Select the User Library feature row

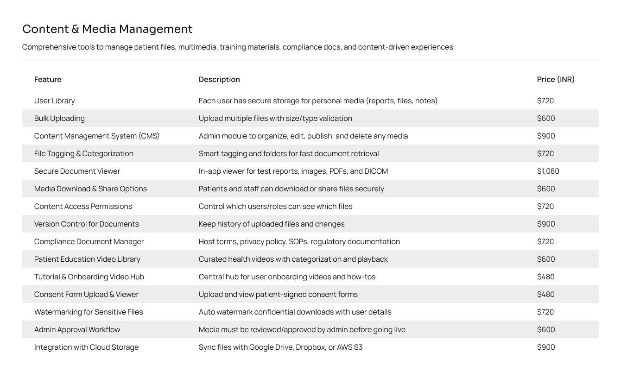click(310, 101)
